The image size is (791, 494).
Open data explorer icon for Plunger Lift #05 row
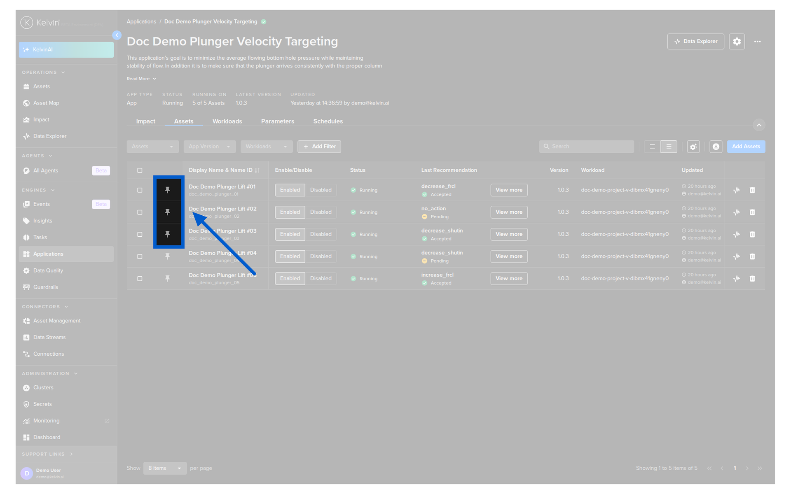click(737, 279)
